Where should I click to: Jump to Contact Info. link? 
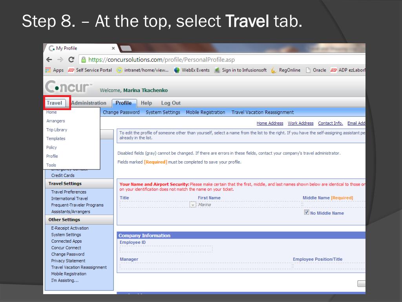pos(331,123)
